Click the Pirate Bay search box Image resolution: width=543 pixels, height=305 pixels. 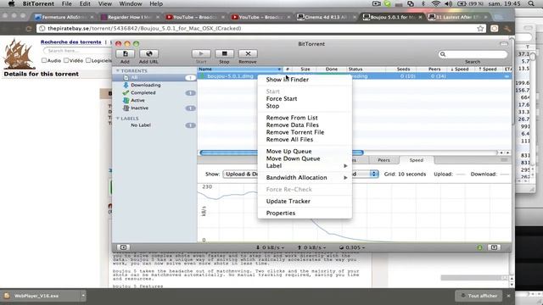[77, 51]
